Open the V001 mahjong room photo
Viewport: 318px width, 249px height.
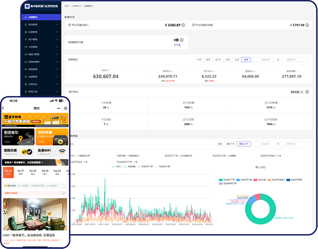point(35,211)
